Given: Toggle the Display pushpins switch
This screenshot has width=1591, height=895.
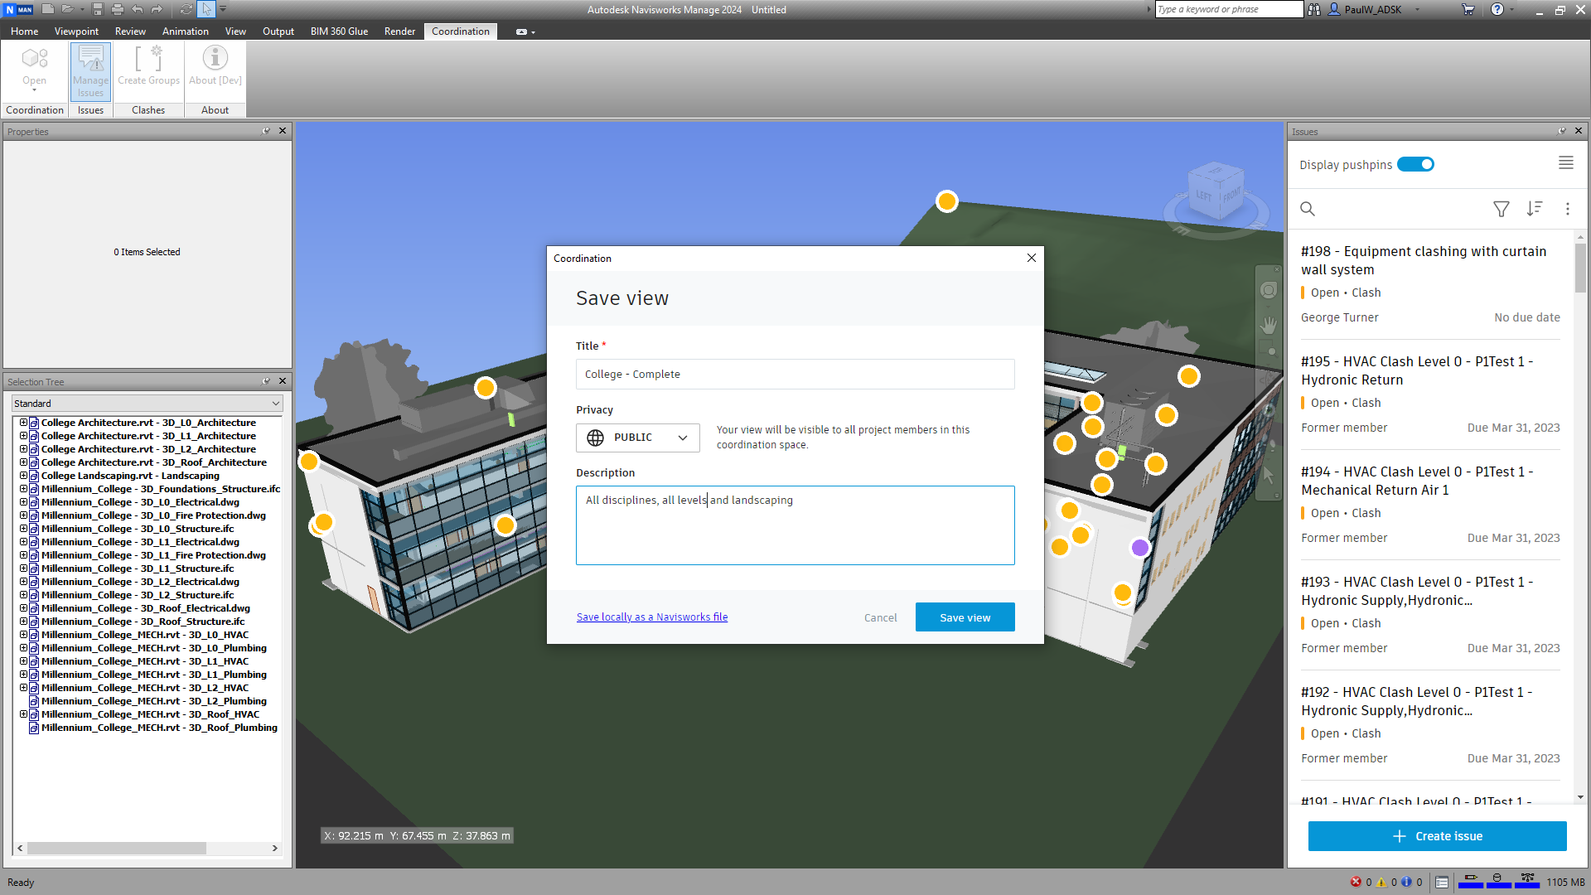Looking at the screenshot, I should (x=1415, y=164).
